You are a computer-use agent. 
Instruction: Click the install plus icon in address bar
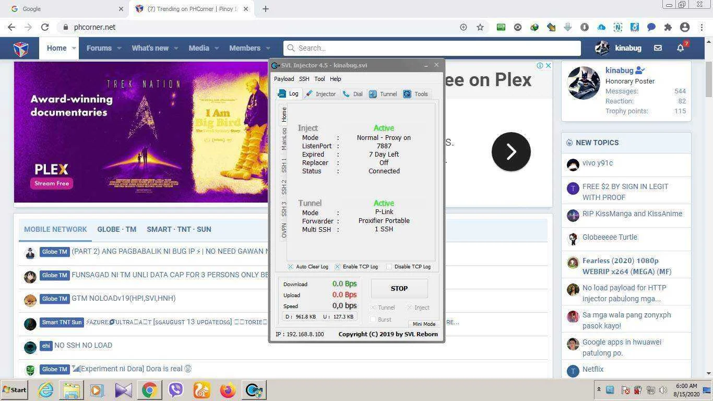[x=464, y=27]
